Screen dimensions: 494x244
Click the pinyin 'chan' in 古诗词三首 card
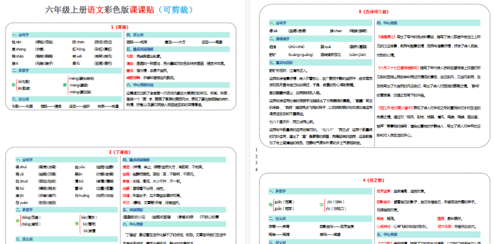click(x=338, y=31)
